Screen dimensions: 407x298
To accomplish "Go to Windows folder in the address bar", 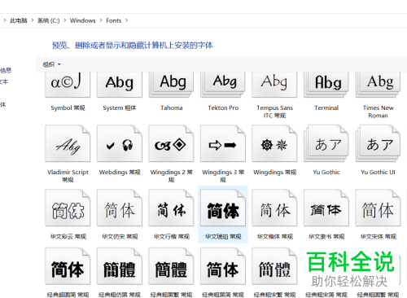I will click(83, 20).
